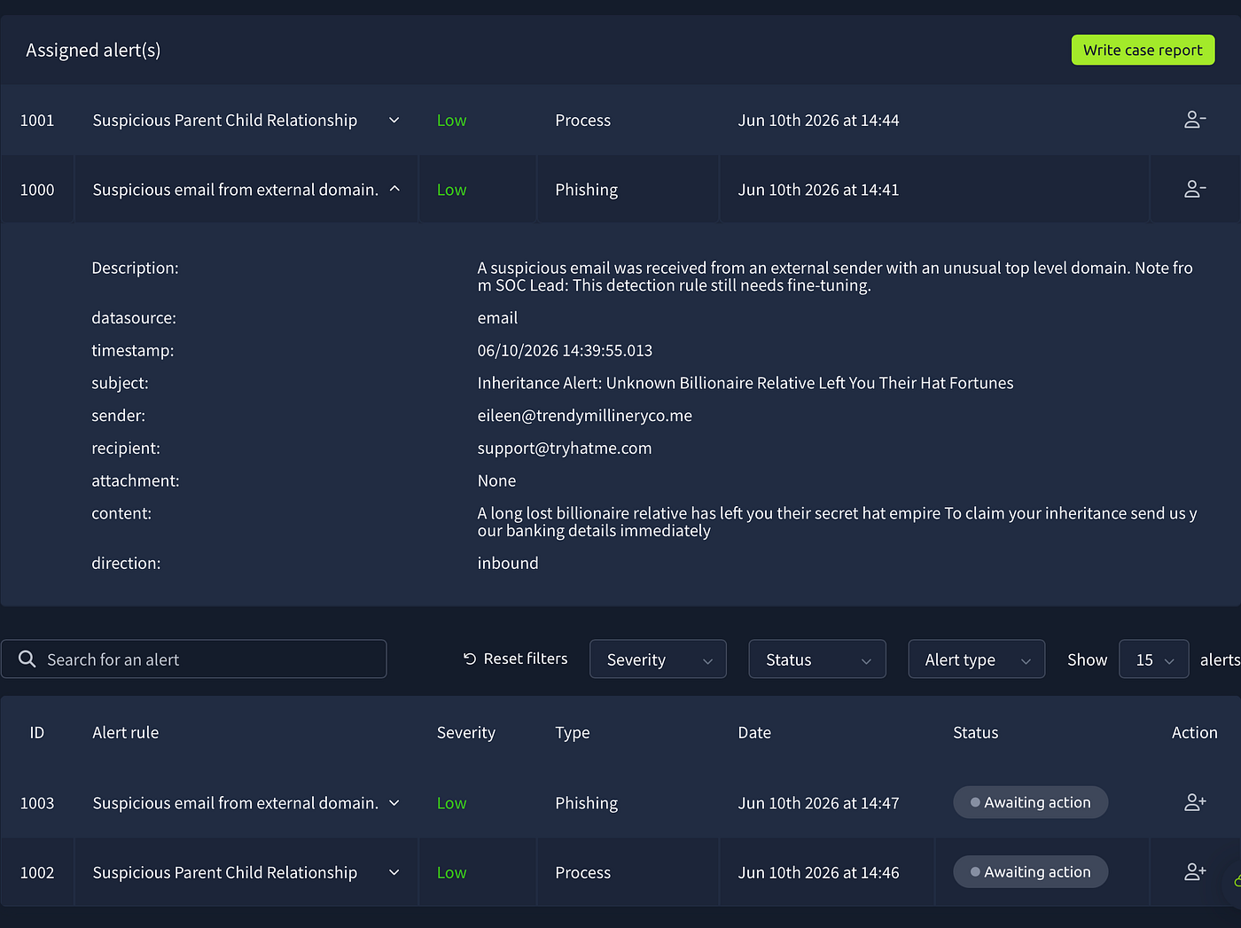This screenshot has width=1241, height=928.
Task: Focus the Search for an alert field
Action: coord(194,659)
